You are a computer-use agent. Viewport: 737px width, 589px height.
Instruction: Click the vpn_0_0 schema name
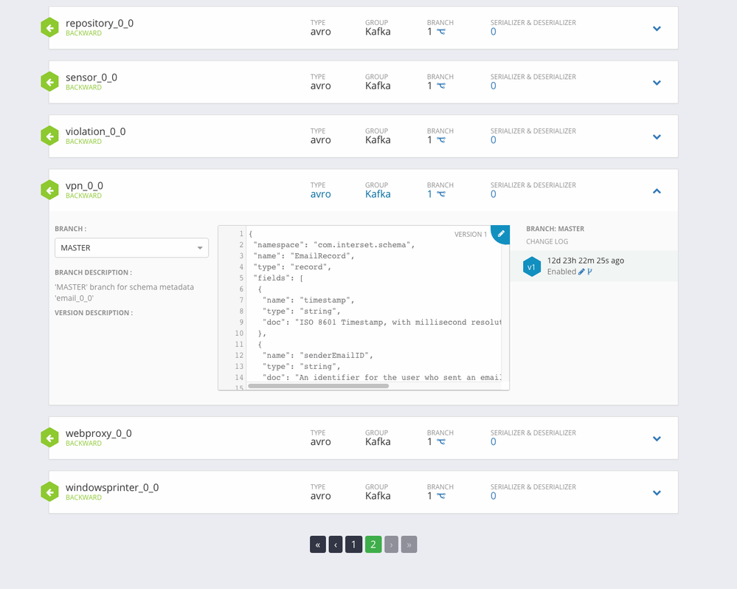click(84, 186)
